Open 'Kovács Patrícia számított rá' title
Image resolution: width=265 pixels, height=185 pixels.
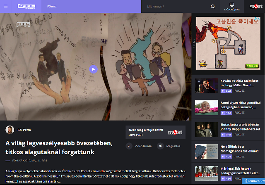click(239, 83)
